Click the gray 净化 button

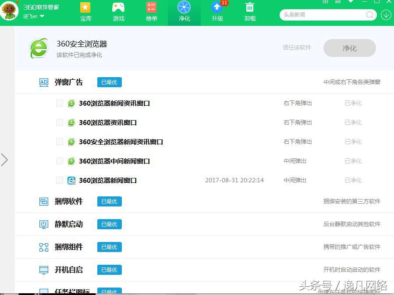pos(350,48)
